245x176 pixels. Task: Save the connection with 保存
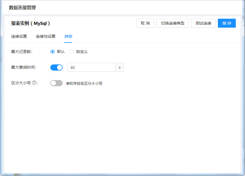click(227, 23)
